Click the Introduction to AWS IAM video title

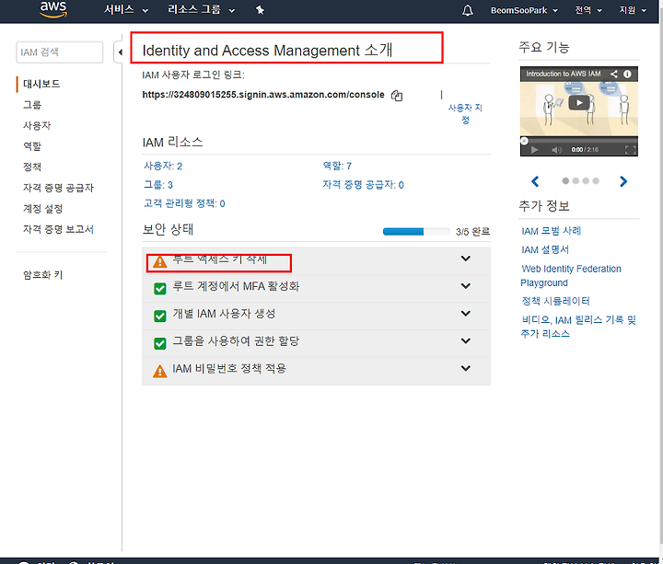pyautogui.click(x=564, y=74)
